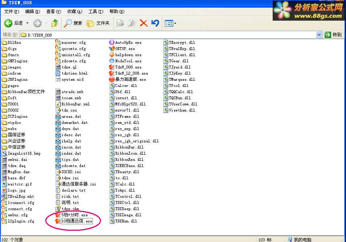This screenshot has width=346, height=242.
Task: Click the Go (转到) button
Action: (333, 35)
